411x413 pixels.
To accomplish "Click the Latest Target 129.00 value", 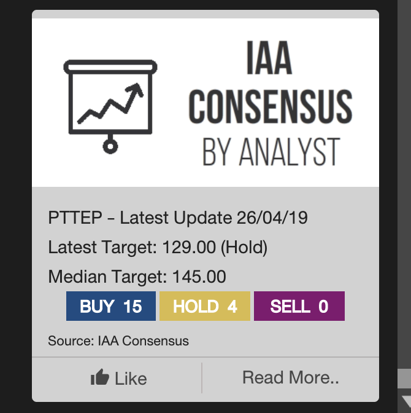I will 189,248.
